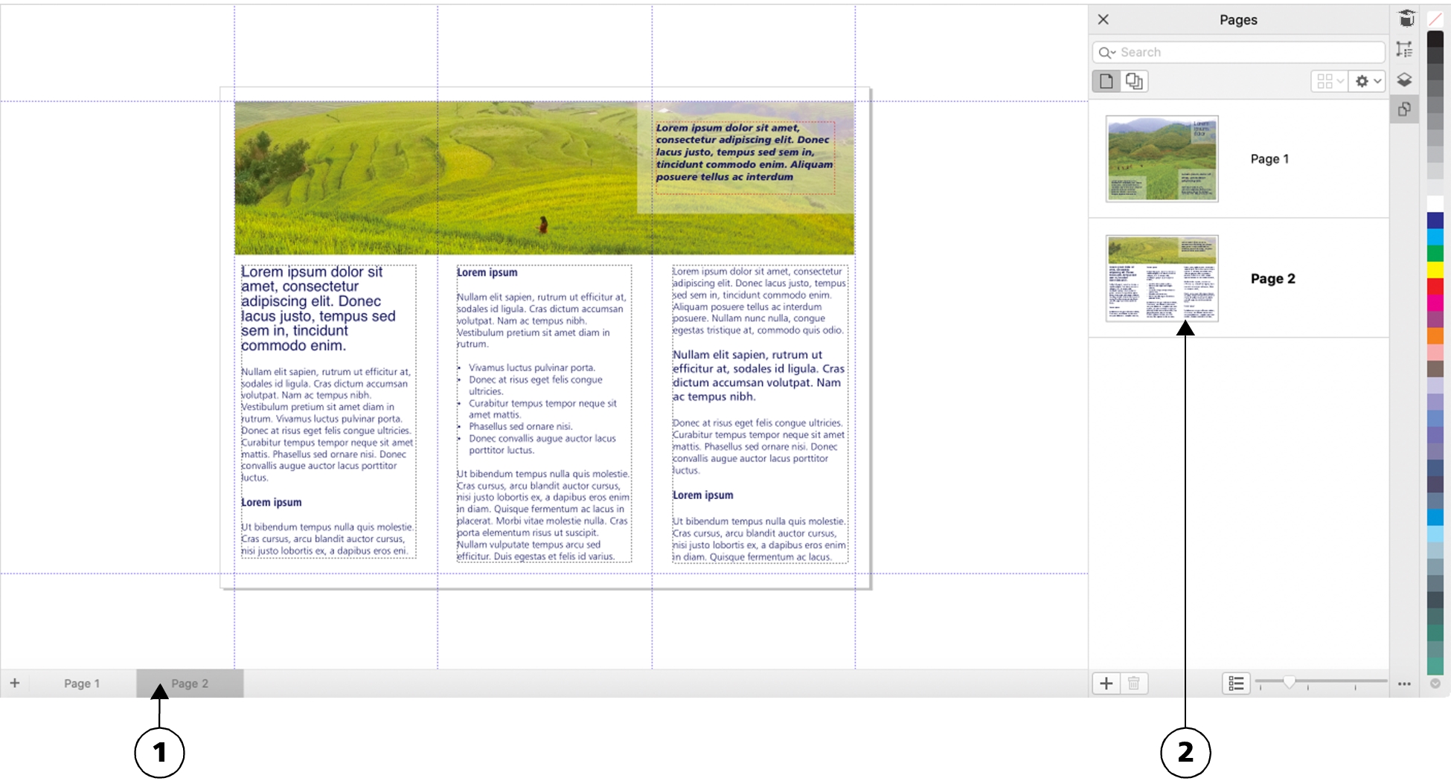The height and width of the screenshot is (781, 1451).
Task: Click the search magnifier icon in Pages panel
Action: point(1106,52)
